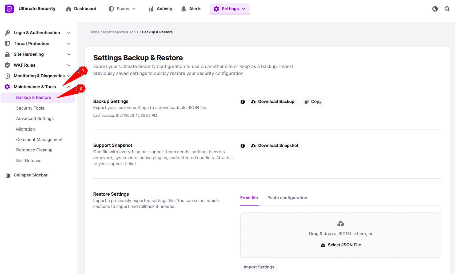Image resolution: width=455 pixels, height=274 pixels.
Task: Click the JSON drag and drop zone
Action: point(341,235)
